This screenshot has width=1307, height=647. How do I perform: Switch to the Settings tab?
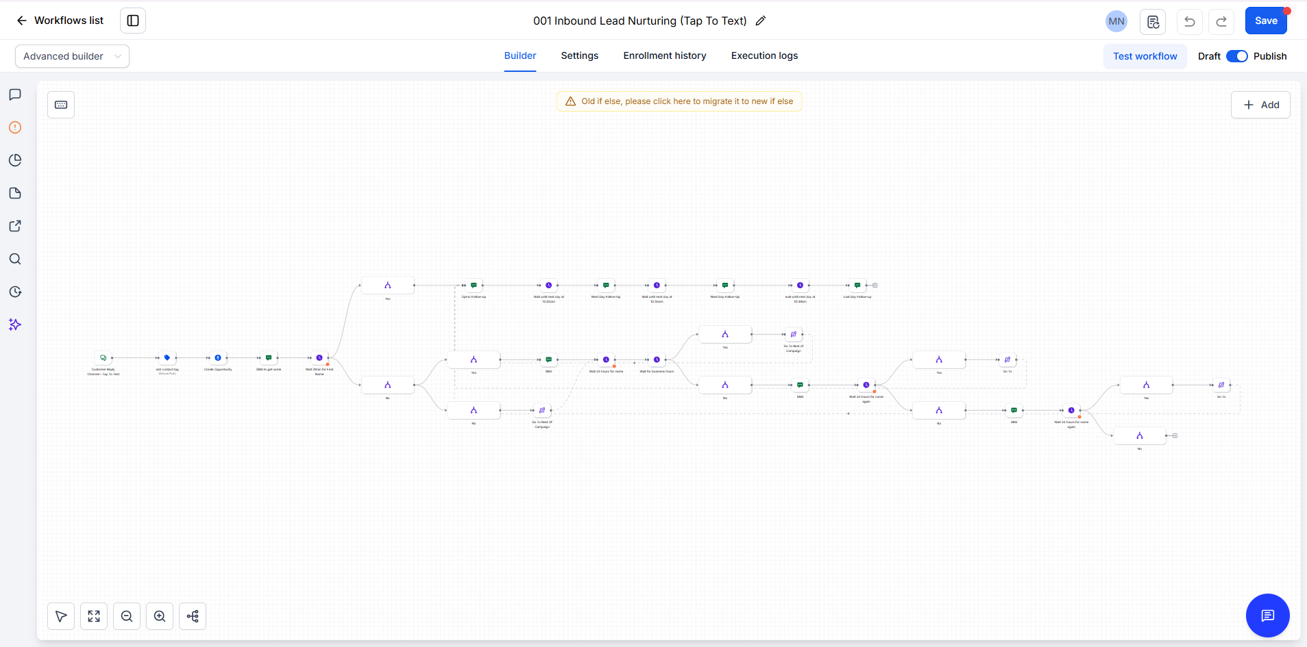click(x=580, y=55)
